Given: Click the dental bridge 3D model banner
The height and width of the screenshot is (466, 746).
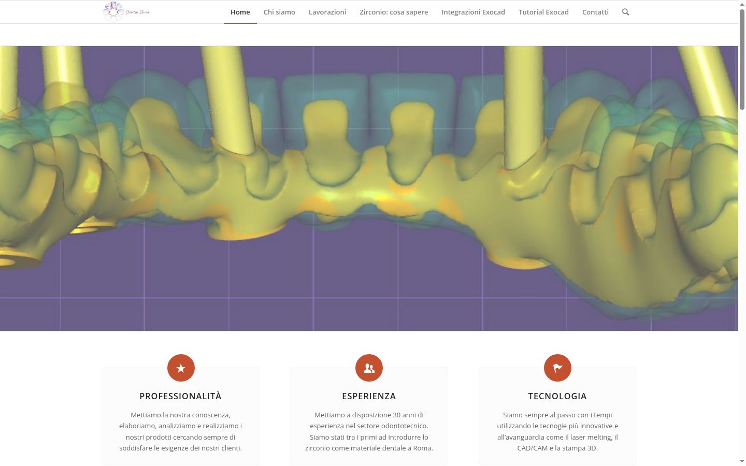Looking at the screenshot, I should (x=369, y=188).
